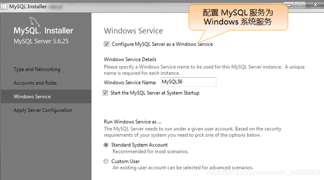324x180 pixels.
Task: Open Type and Networking step in sidebar
Action: [37, 69]
